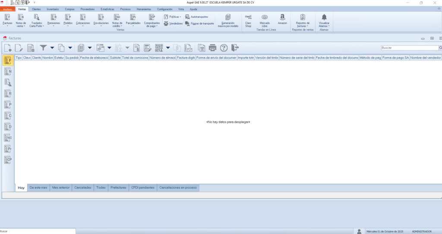This screenshot has width=442, height=234.
Task: Click Vendedores in the ribbon
Action: pos(173,24)
